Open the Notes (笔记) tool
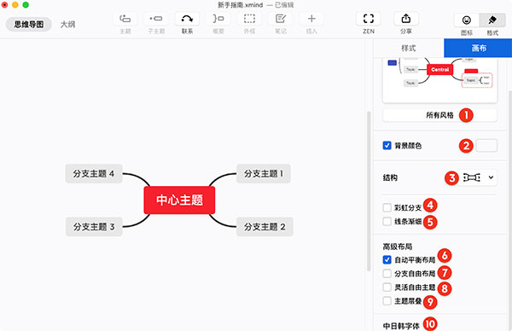 click(x=281, y=19)
